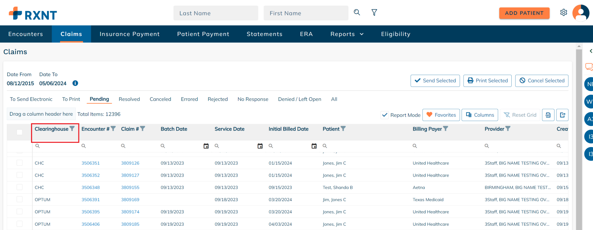Open the user profile avatar
Screen dimensions: 593x230
[x=581, y=13]
